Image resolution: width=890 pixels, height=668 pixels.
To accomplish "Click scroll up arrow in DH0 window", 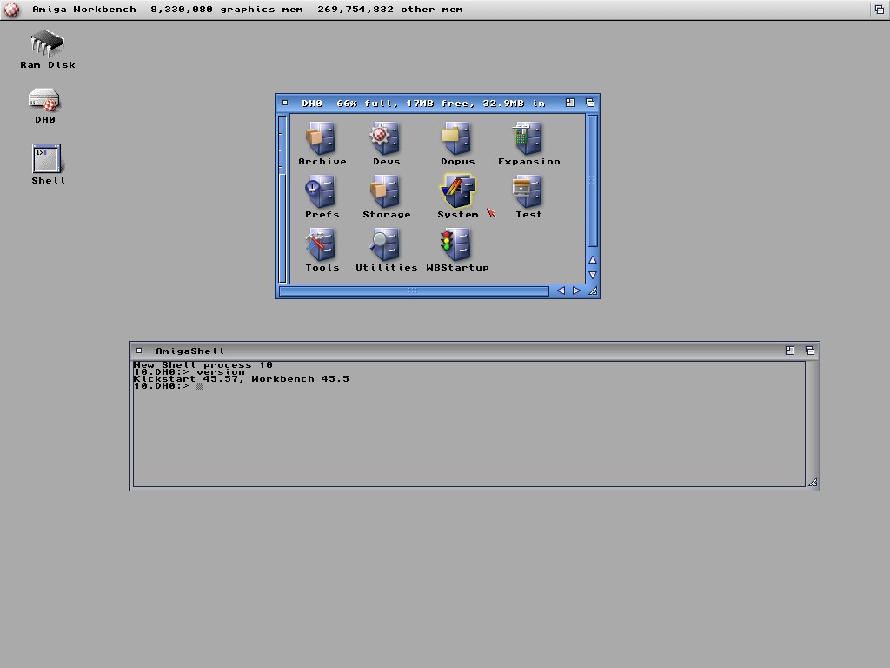I will pyautogui.click(x=593, y=260).
